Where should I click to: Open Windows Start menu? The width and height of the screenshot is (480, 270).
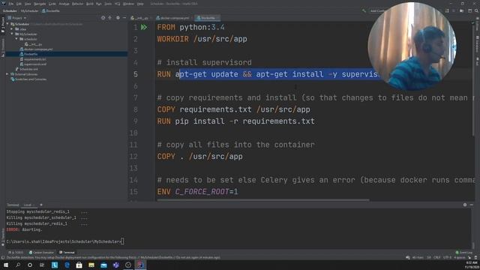(6, 265)
